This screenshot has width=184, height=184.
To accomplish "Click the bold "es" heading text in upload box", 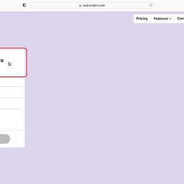I will pyautogui.click(x=2, y=60).
